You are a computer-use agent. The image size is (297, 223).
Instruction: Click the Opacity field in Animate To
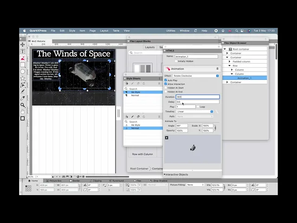tap(182, 131)
